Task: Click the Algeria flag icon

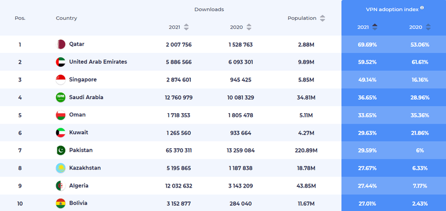Action: coord(60,186)
